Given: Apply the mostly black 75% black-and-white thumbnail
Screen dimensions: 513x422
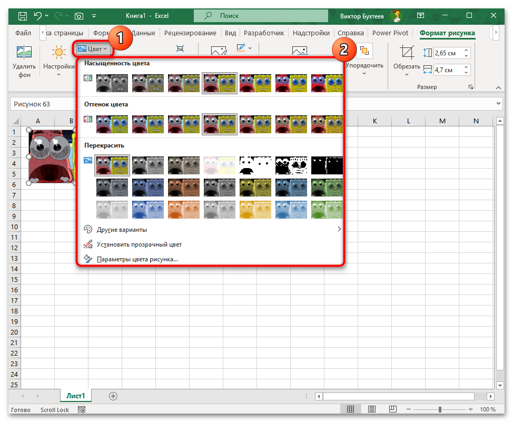Looking at the screenshot, I should 327,165.
